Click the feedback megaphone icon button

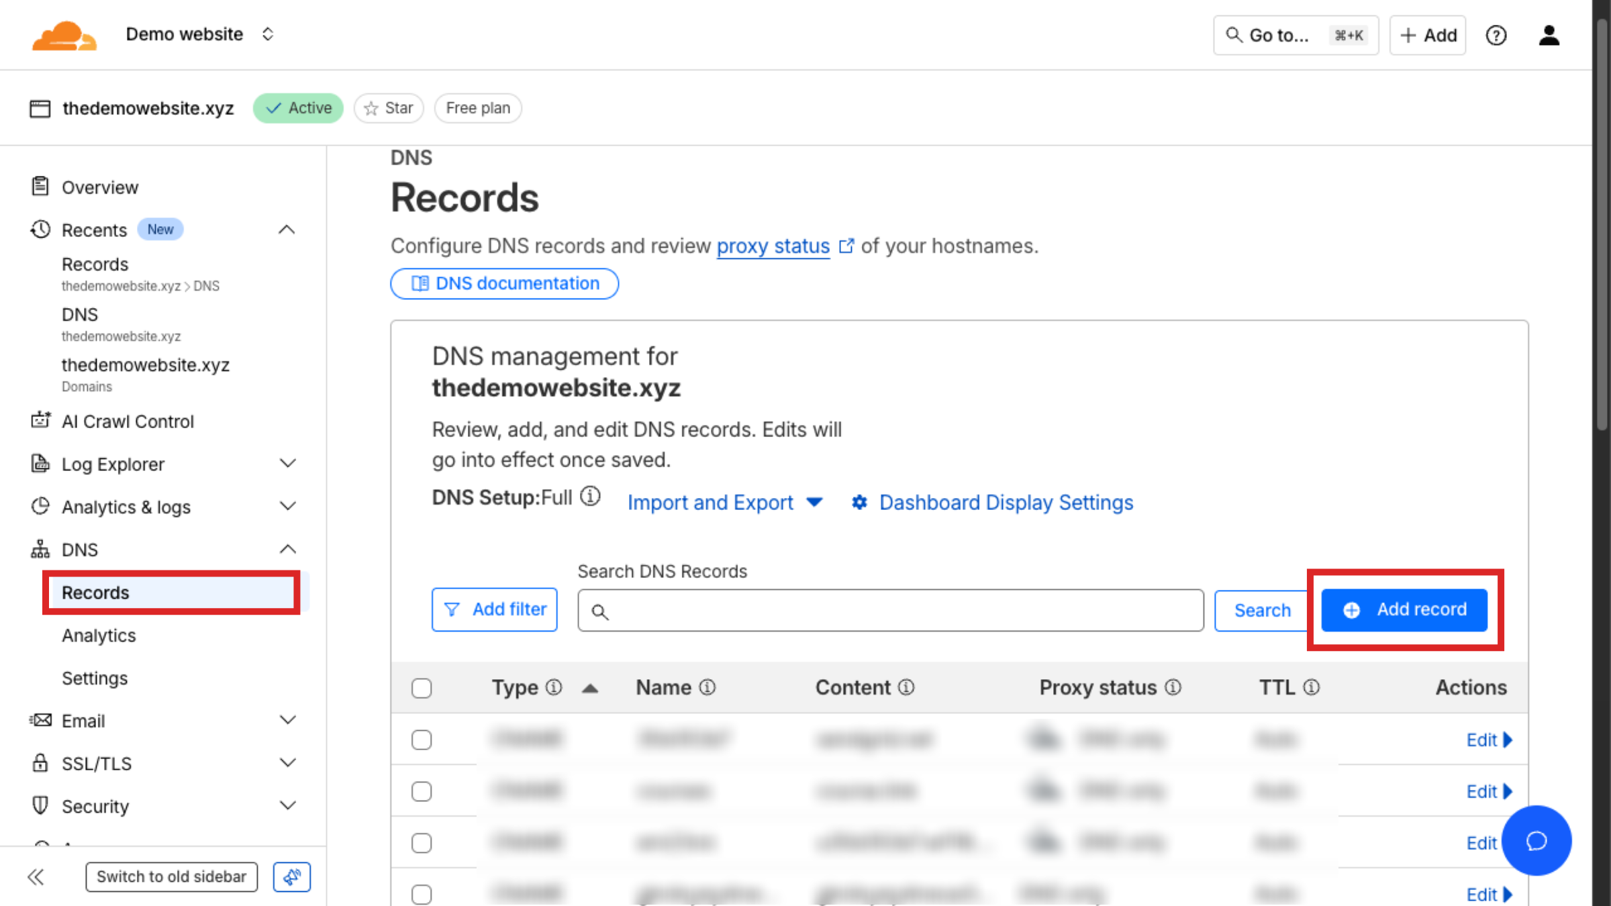[x=291, y=876]
